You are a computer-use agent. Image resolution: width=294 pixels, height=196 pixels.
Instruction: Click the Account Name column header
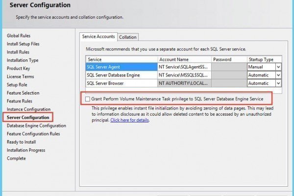pos(185,59)
